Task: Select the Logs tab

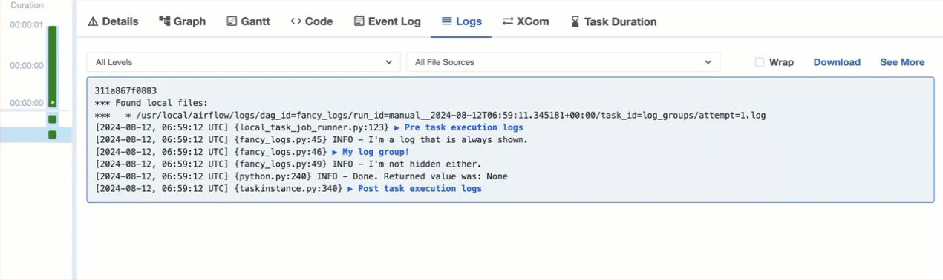Action: click(x=461, y=21)
